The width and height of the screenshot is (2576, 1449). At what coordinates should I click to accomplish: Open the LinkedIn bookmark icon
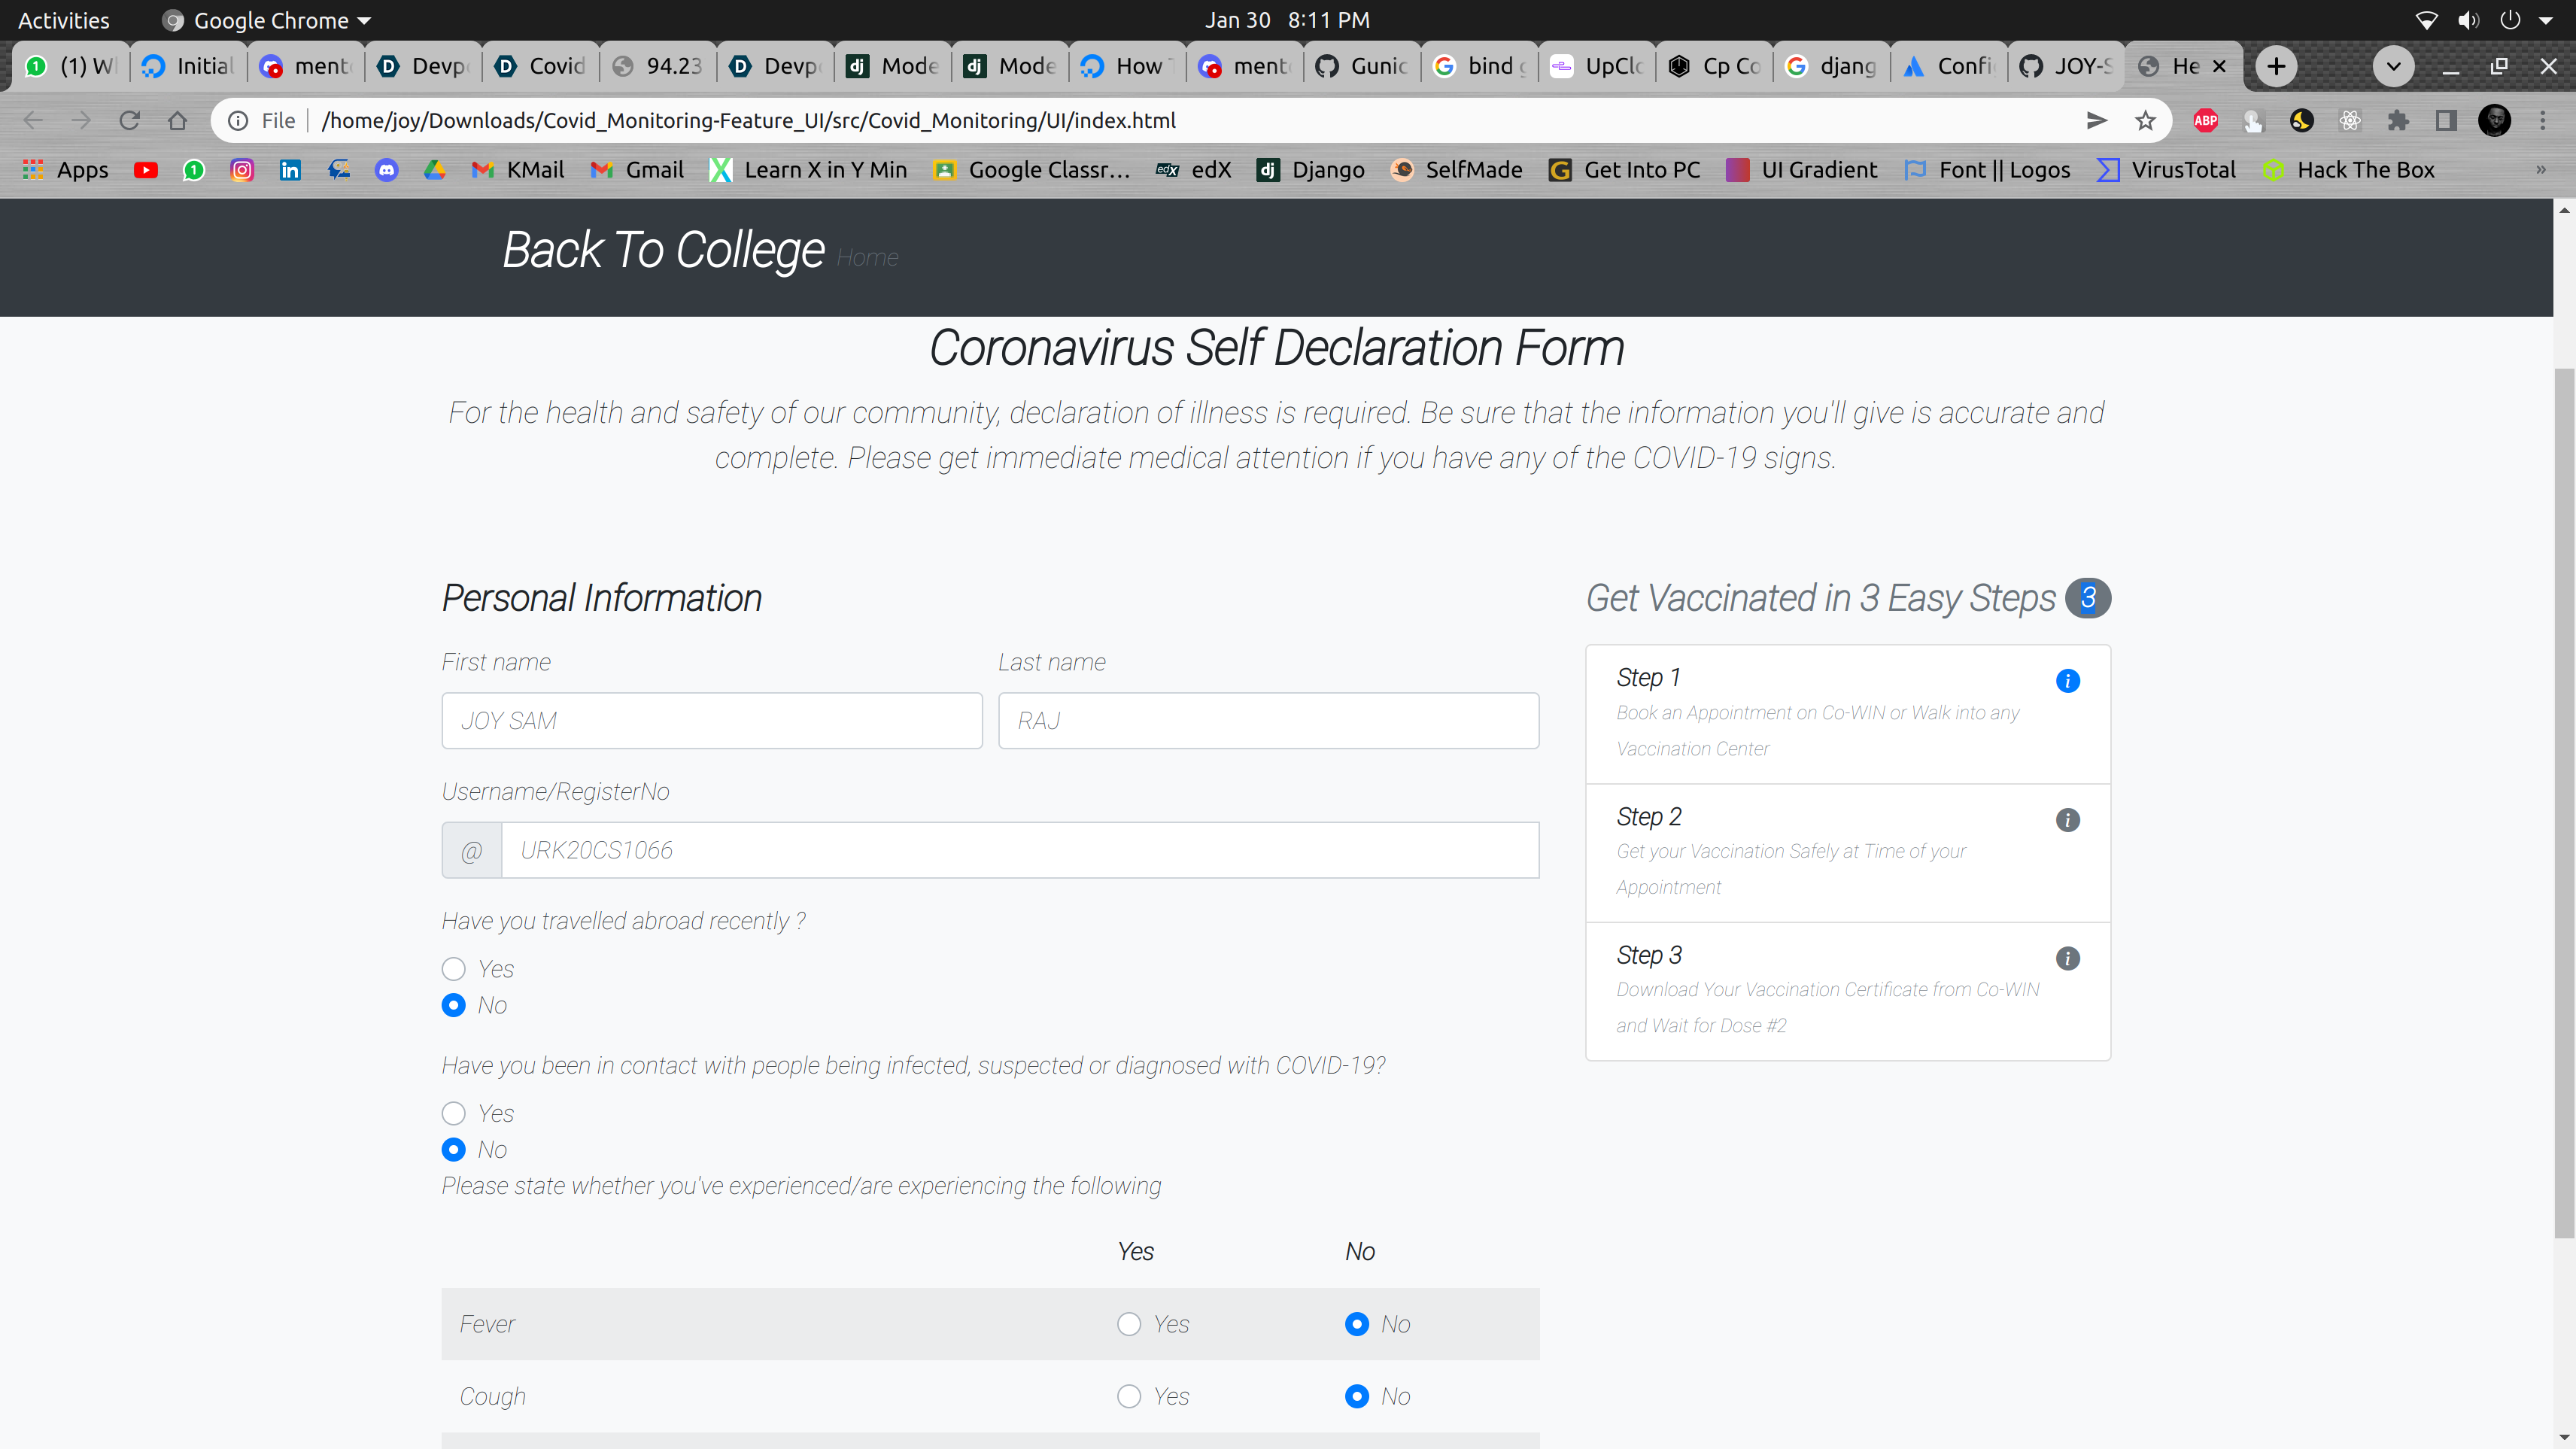tap(290, 170)
